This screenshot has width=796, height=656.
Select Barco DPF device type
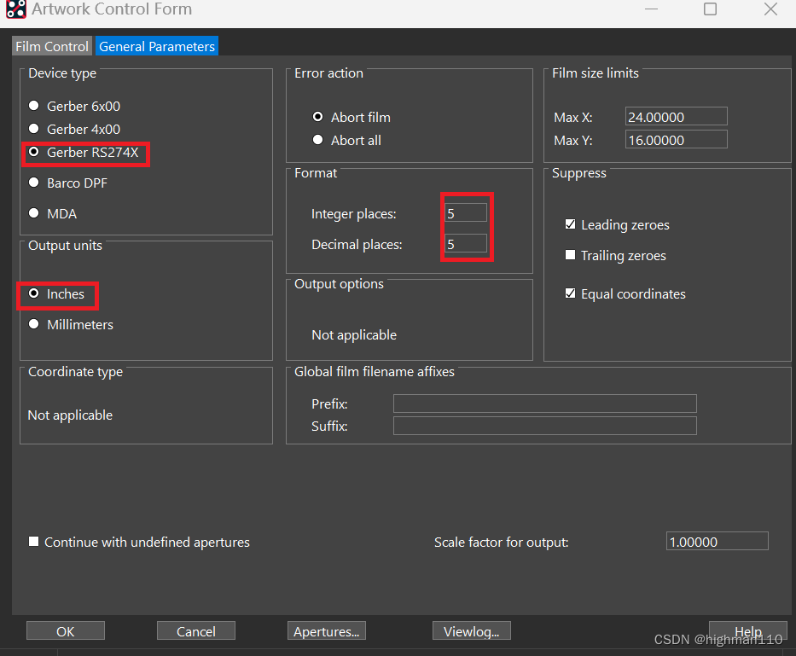tap(34, 183)
